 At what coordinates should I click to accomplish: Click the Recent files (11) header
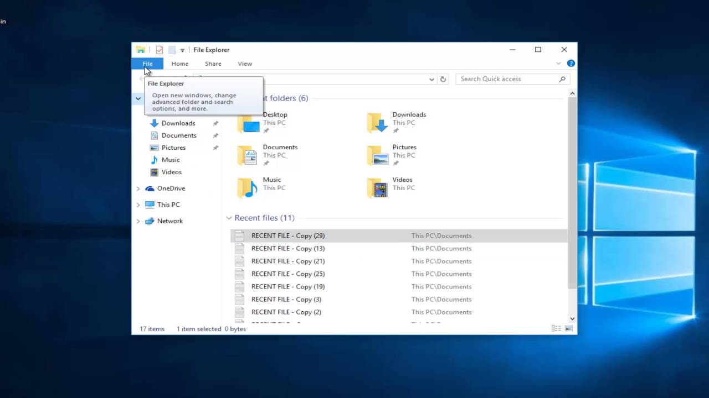[264, 218]
